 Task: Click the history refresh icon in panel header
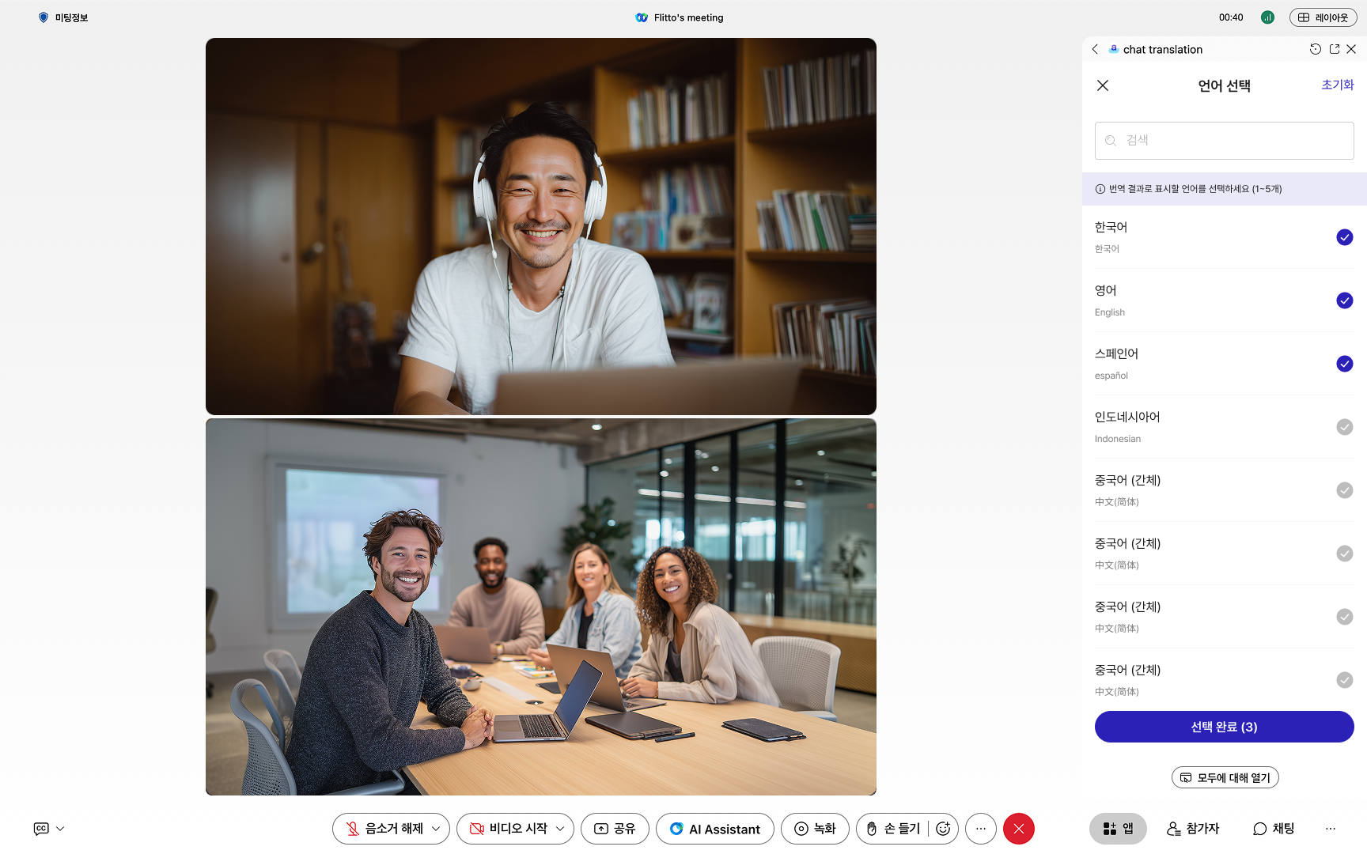pyautogui.click(x=1315, y=49)
